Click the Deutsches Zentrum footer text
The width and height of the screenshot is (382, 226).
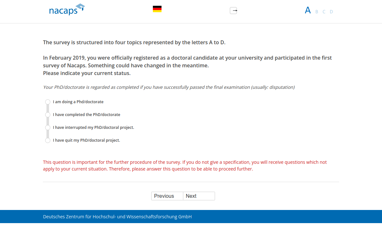(117, 217)
